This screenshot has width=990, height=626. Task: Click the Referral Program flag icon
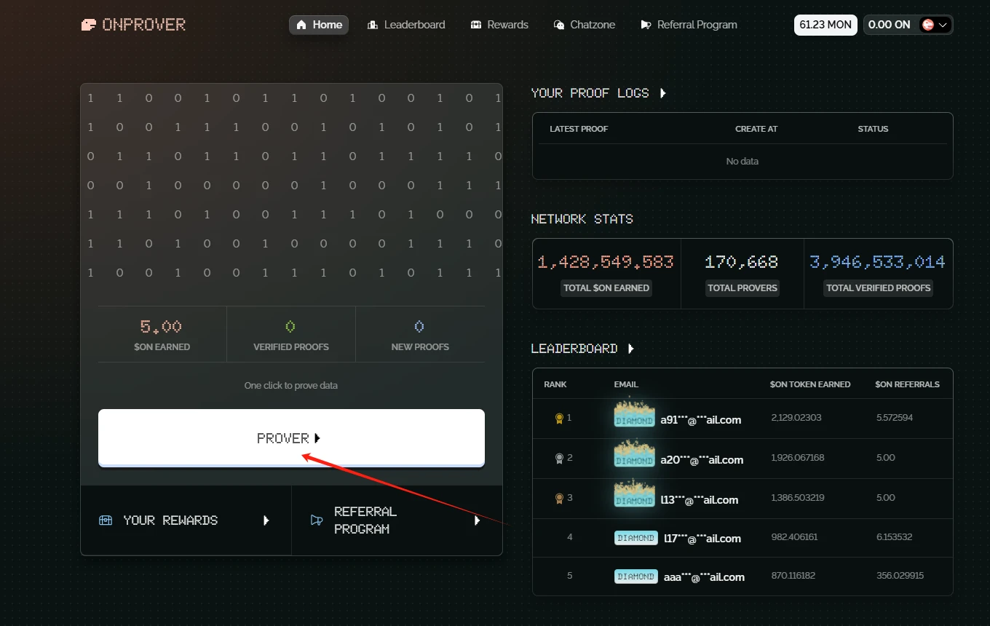pyautogui.click(x=316, y=520)
